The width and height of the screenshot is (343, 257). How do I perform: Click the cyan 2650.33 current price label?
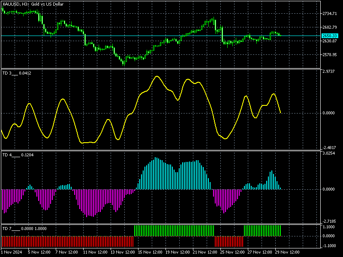330,36
